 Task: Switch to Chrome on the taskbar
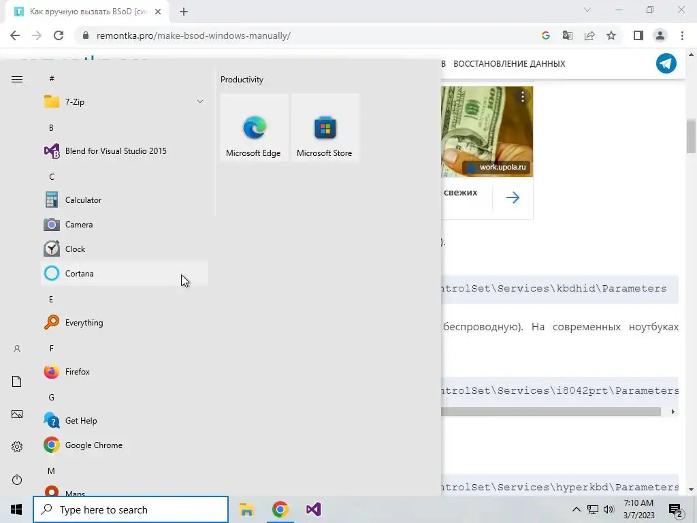coord(280,509)
